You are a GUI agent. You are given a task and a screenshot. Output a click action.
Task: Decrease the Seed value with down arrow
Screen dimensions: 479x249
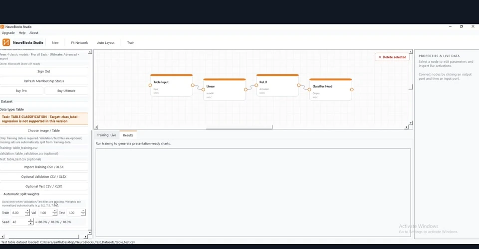[30, 224]
